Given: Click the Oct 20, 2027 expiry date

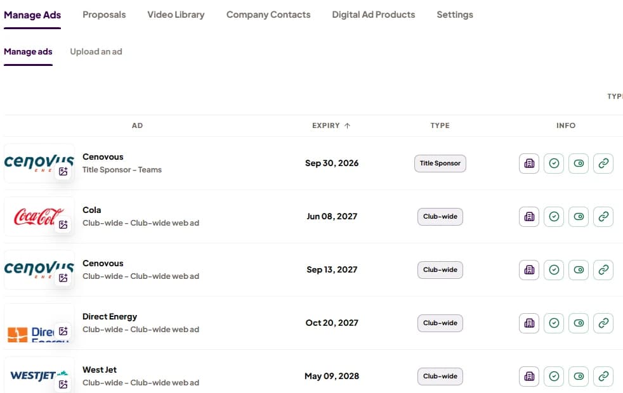Looking at the screenshot, I should [332, 323].
